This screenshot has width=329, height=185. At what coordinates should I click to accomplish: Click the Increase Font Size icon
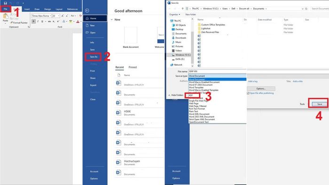click(x=63, y=15)
